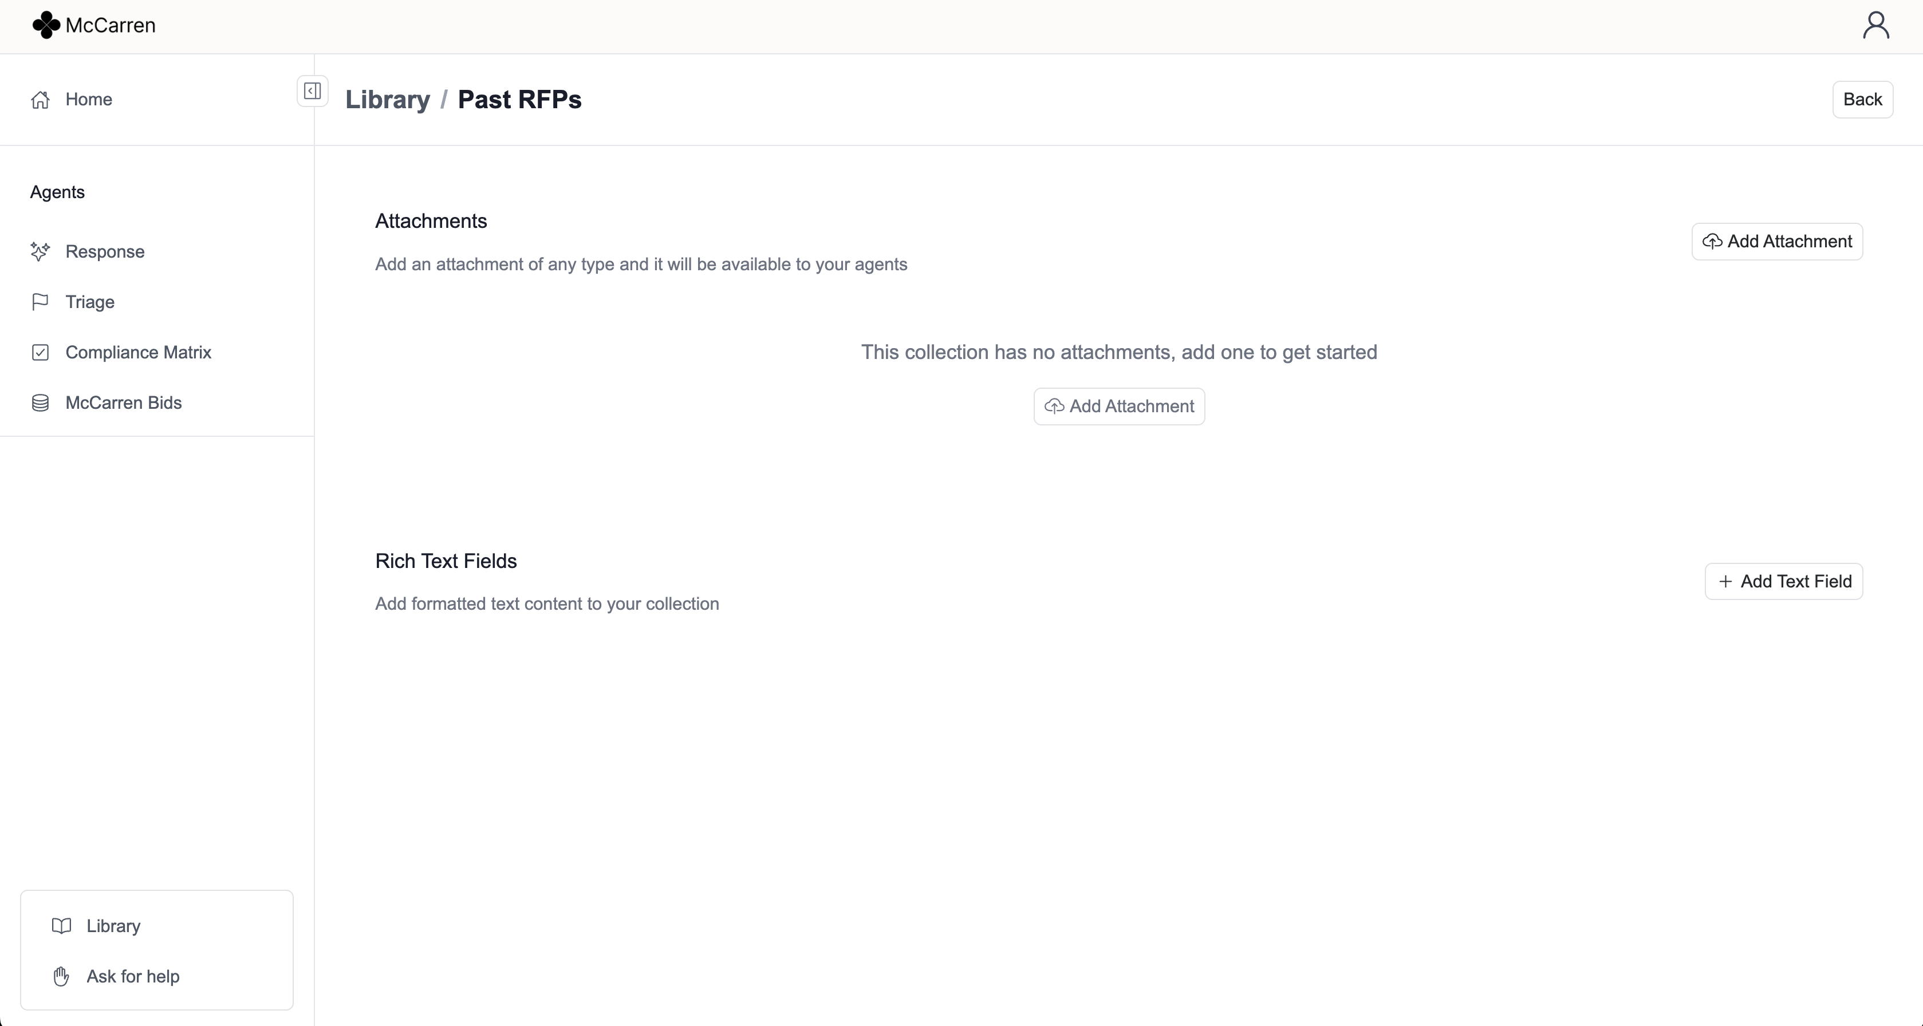
Task: Open the user profile icon
Action: tap(1875, 25)
